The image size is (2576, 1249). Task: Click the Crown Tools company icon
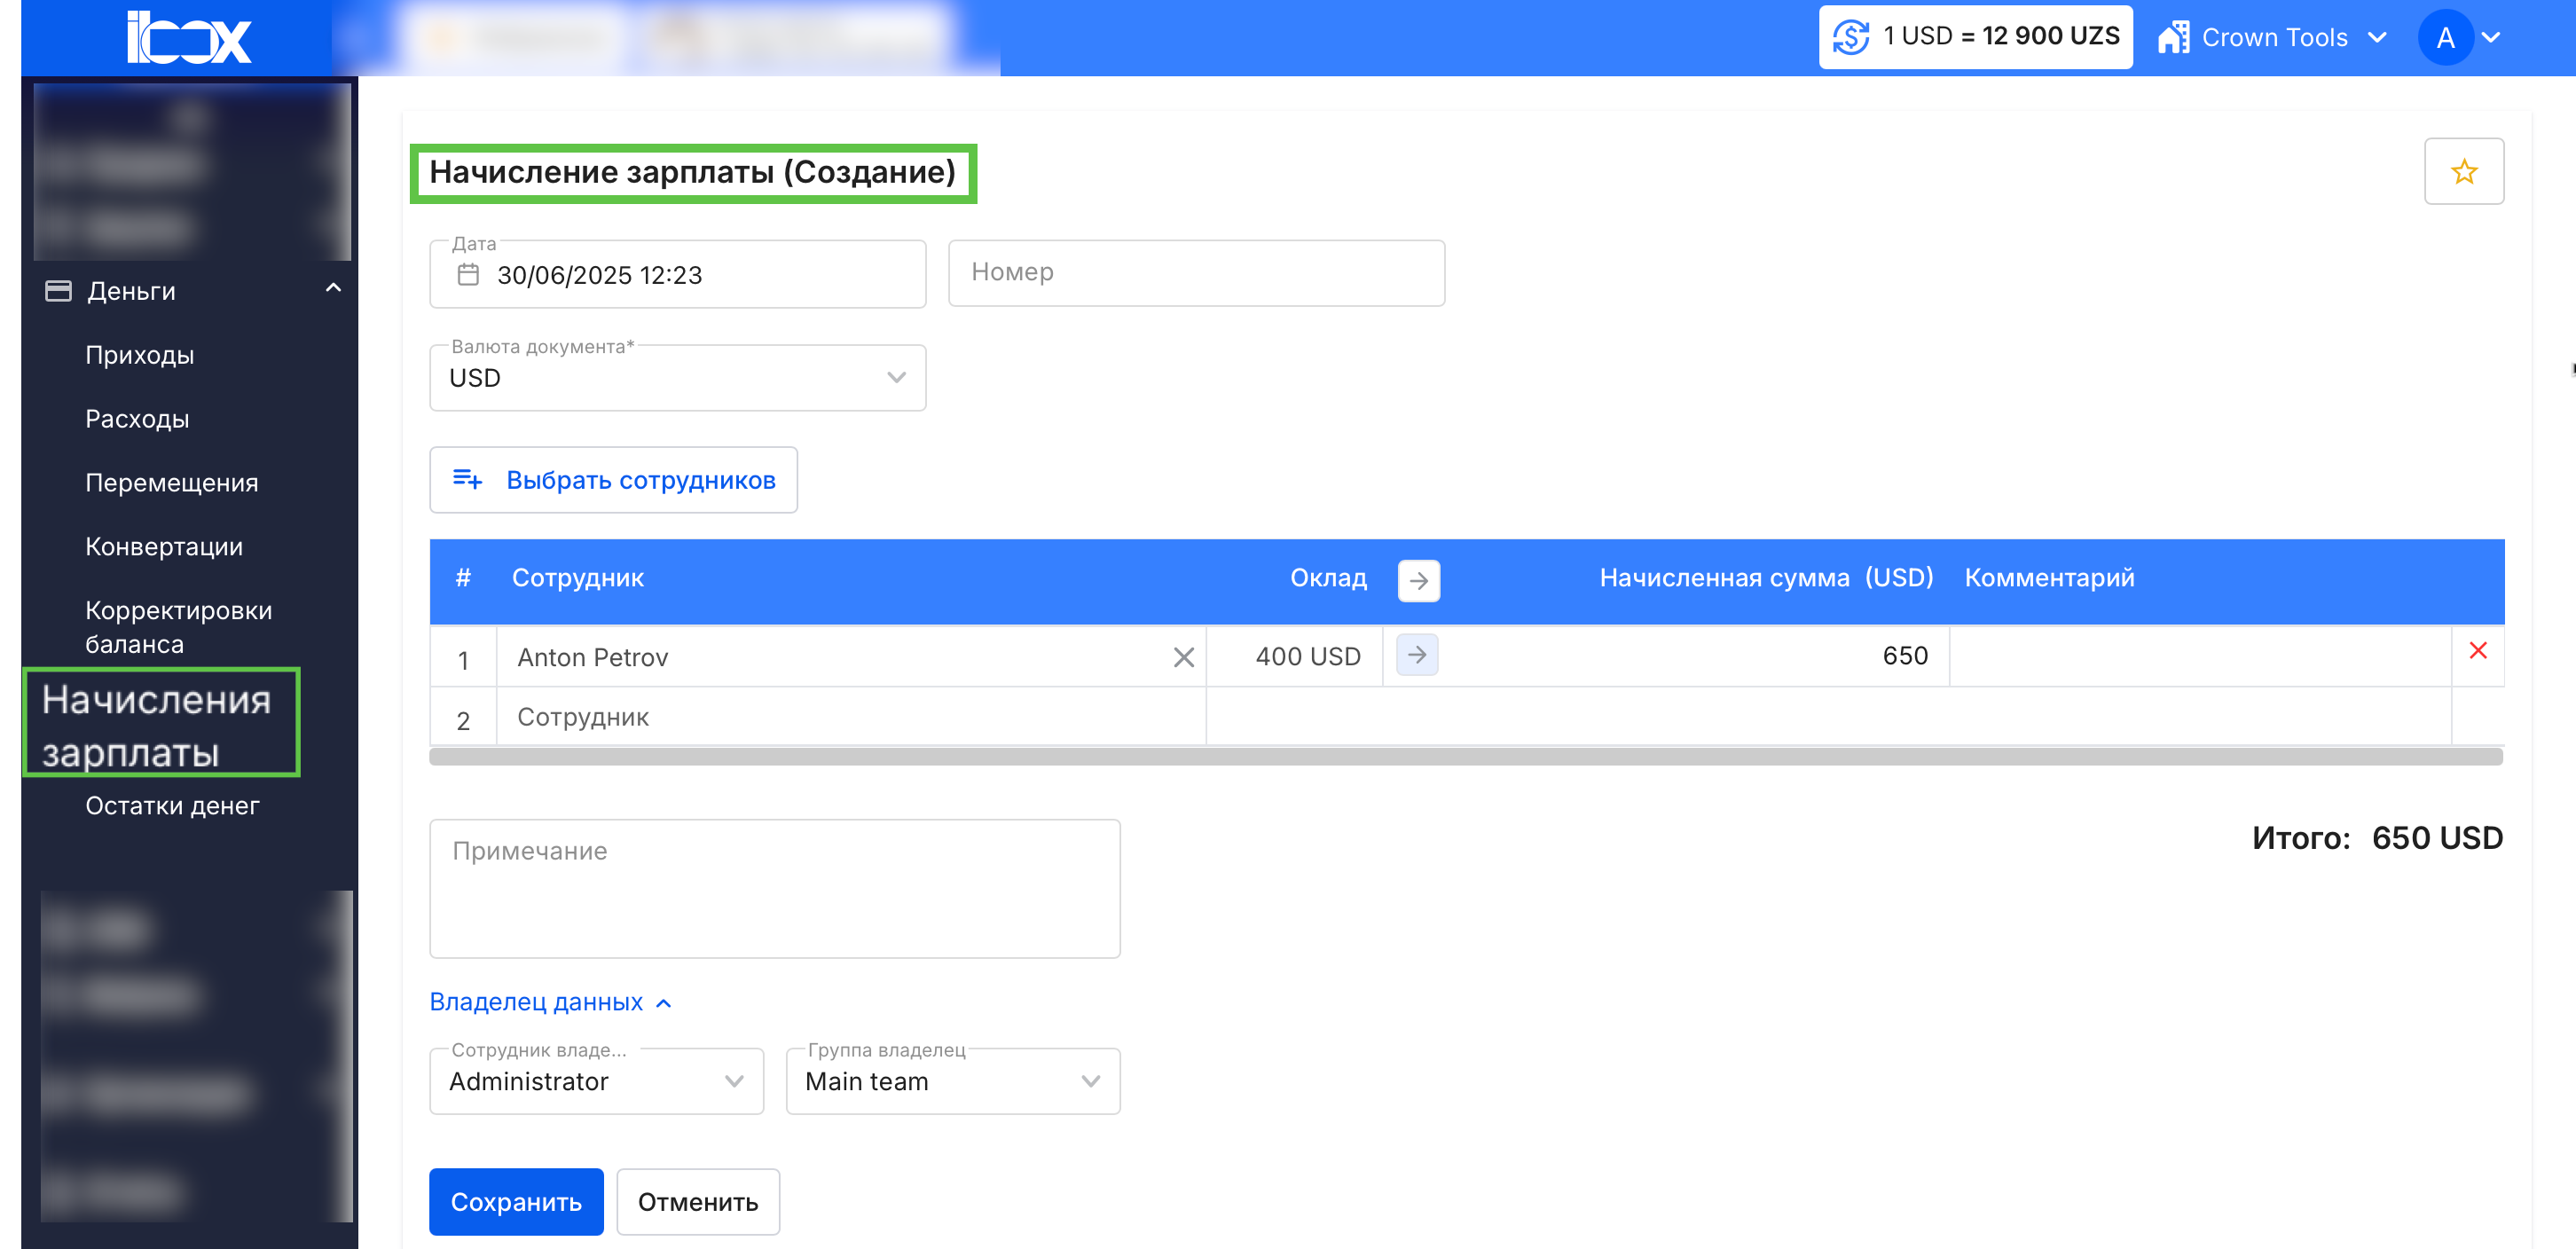coord(2173,37)
